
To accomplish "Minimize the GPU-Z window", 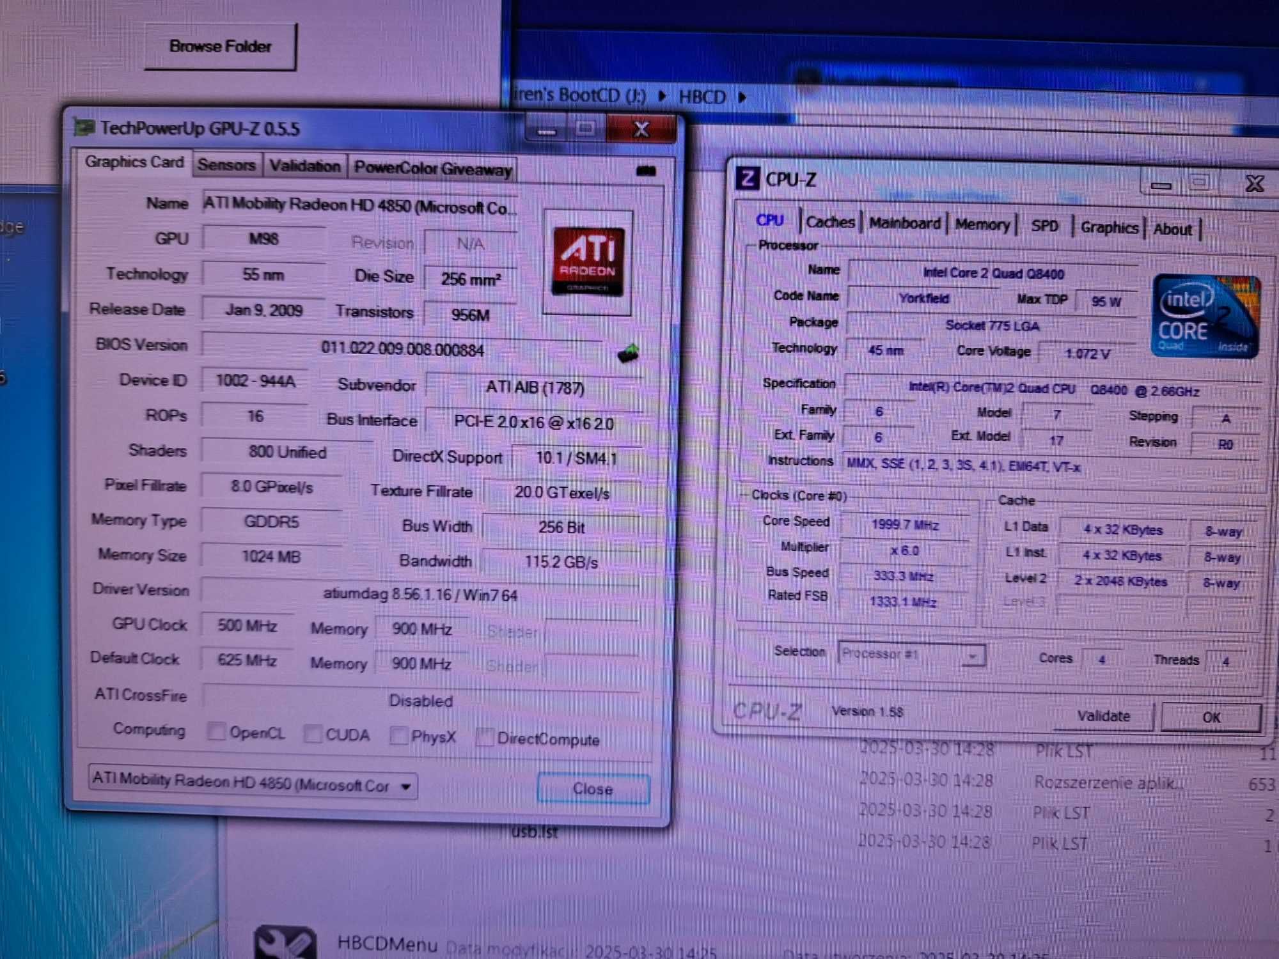I will tap(547, 129).
